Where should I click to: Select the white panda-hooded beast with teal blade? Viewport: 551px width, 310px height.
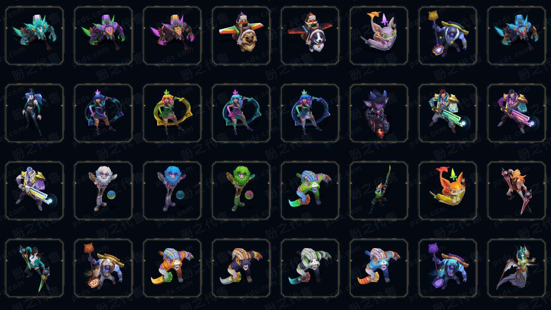click(310, 268)
